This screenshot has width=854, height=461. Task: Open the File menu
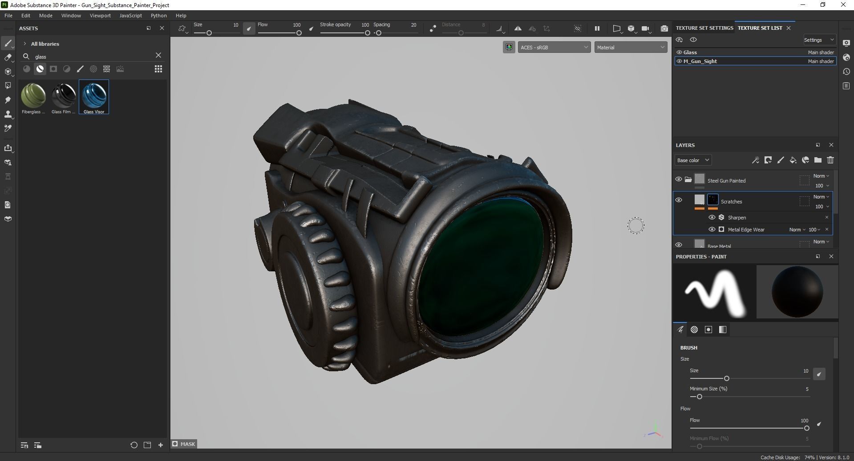8,16
